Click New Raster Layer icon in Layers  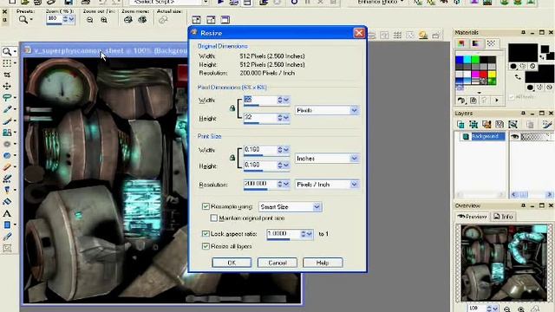460,125
